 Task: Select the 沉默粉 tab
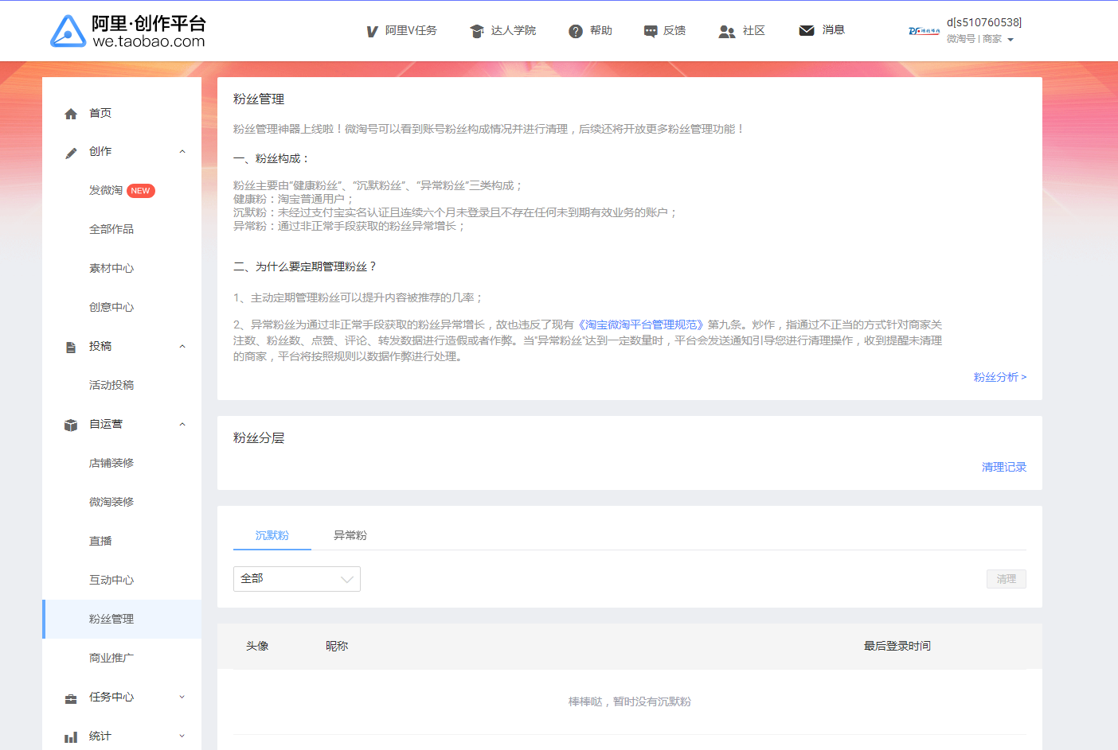(272, 535)
